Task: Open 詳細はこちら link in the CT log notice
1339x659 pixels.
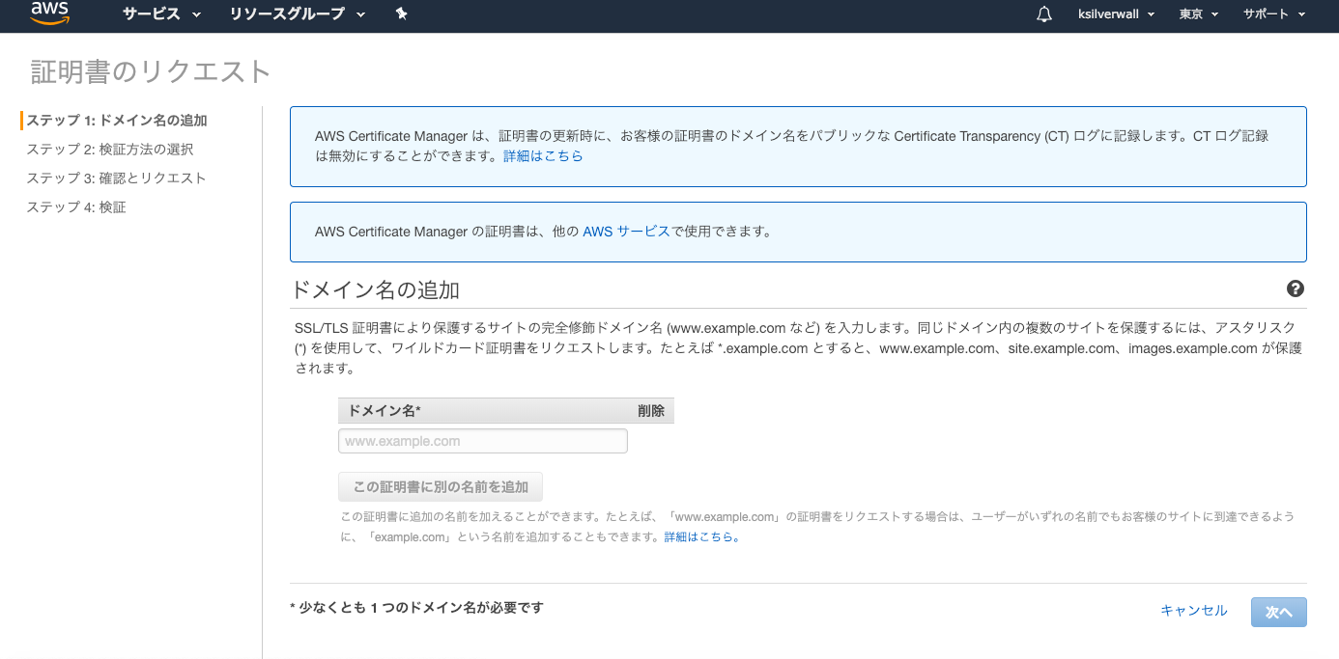Action: 543,155
